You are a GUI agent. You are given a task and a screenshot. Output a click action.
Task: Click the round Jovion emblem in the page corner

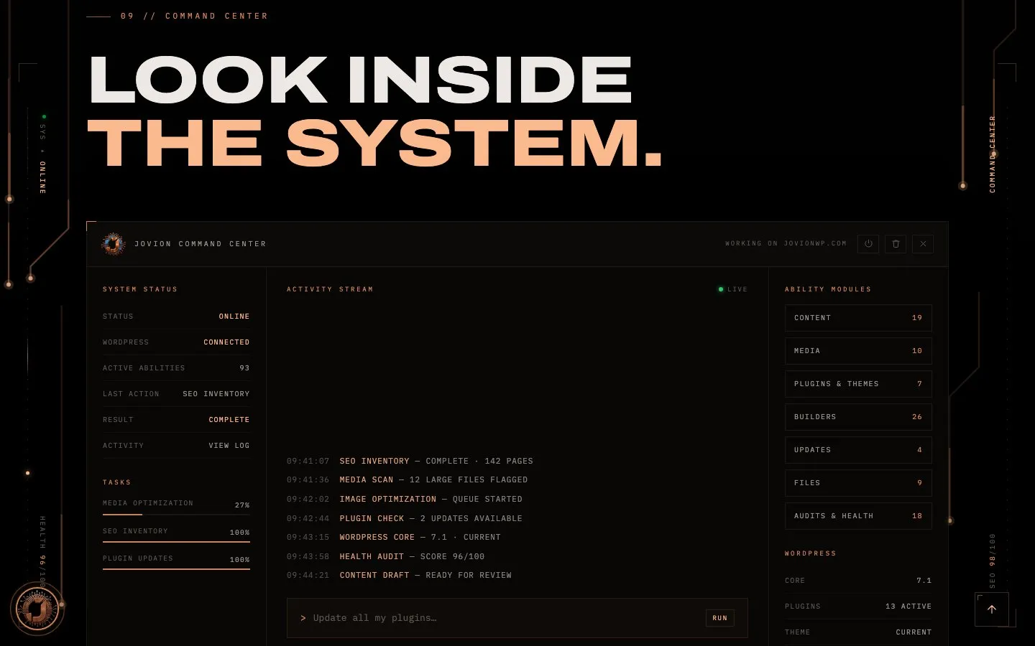point(37,609)
